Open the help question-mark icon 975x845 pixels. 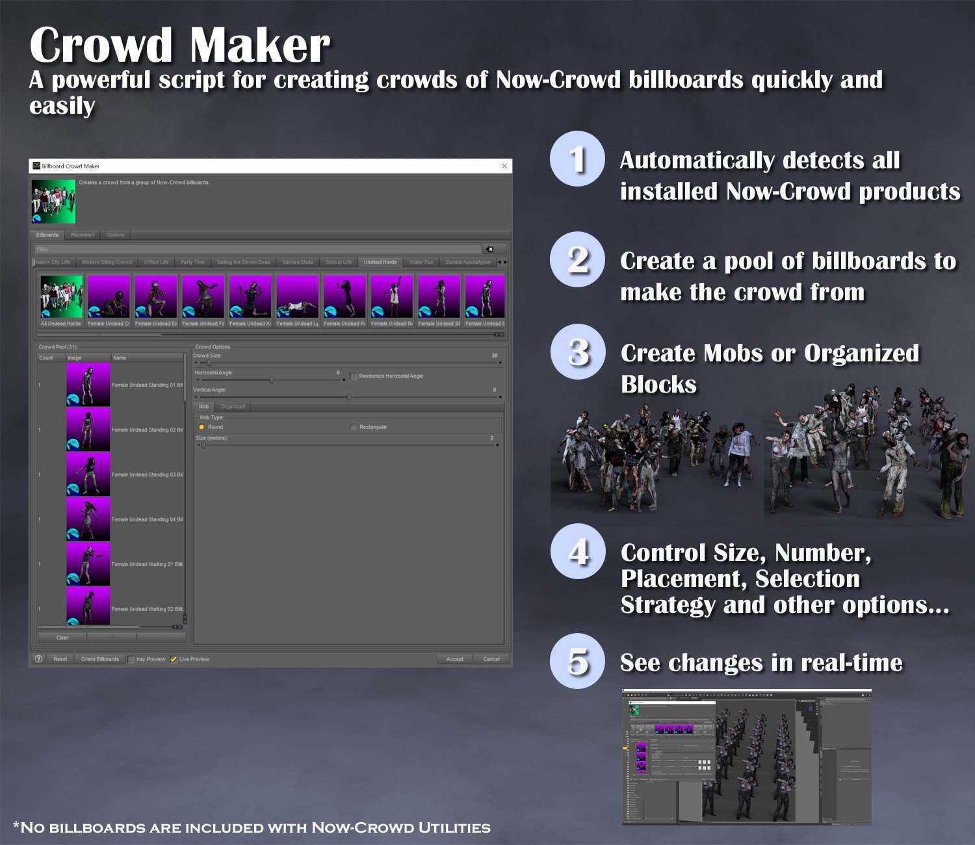click(38, 658)
